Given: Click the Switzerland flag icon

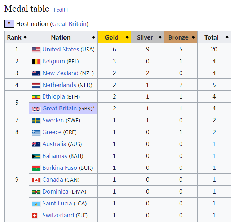Looking at the screenshot, I should coord(35,216).
